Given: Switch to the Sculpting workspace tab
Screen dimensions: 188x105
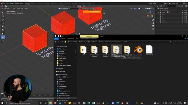Looking at the screenshot, I should pos(40,4).
